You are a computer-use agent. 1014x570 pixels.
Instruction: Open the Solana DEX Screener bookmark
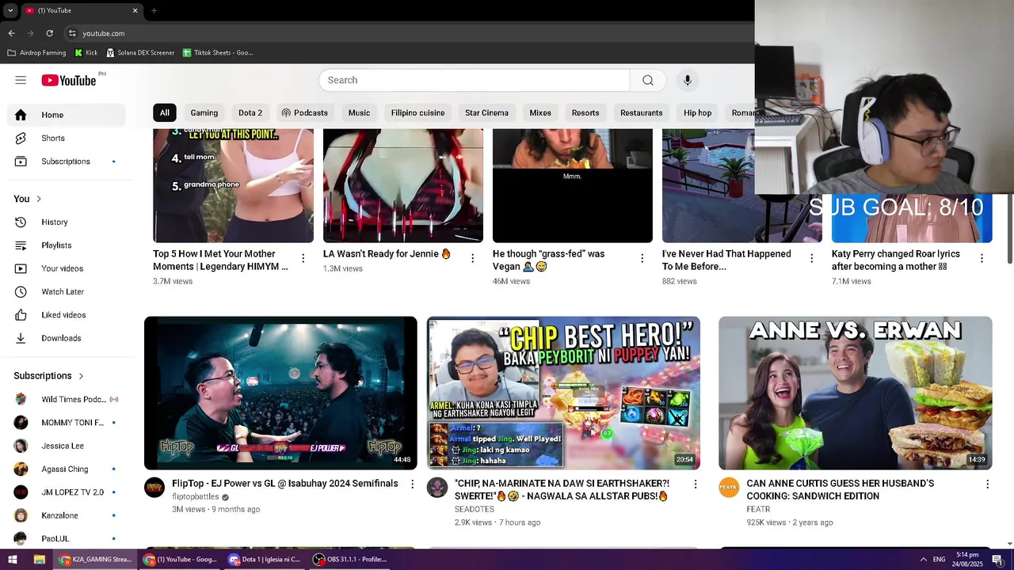139,53
